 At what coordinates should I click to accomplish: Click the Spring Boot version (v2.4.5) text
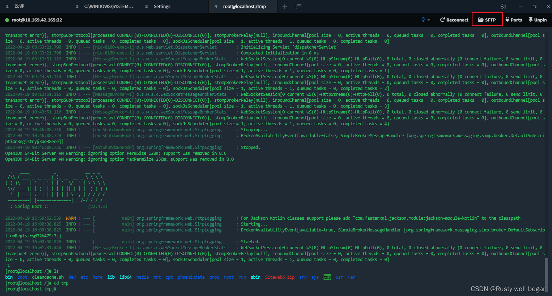pyautogui.click(x=98, y=206)
